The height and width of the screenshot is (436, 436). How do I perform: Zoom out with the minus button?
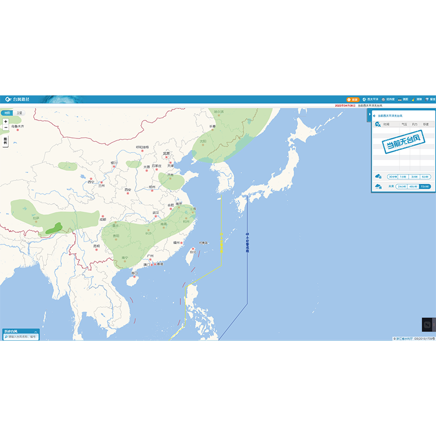tap(5, 128)
